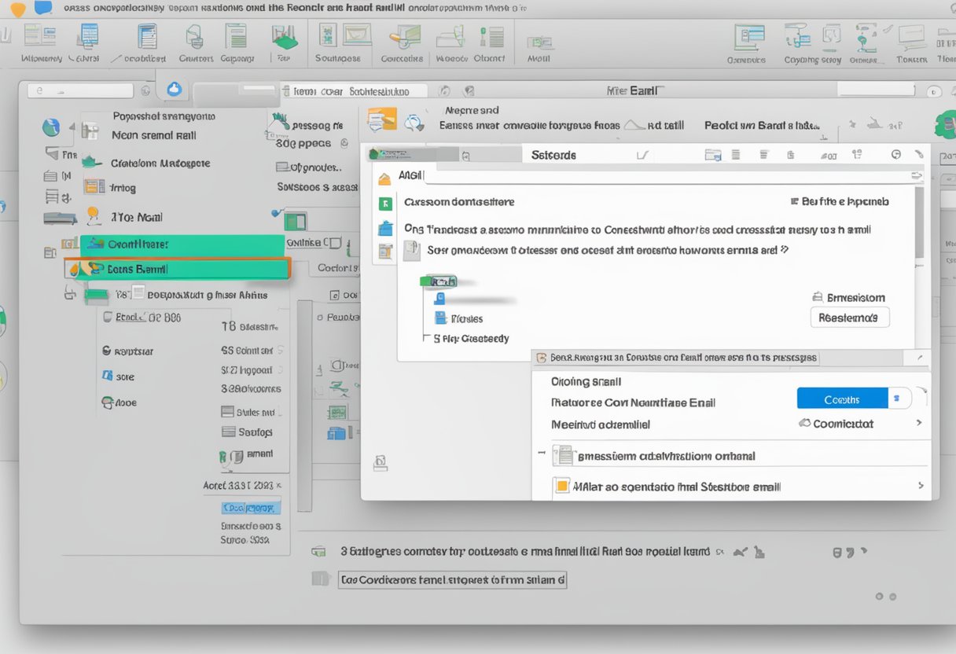Click the orange chat icon above the dialog

coord(382,119)
